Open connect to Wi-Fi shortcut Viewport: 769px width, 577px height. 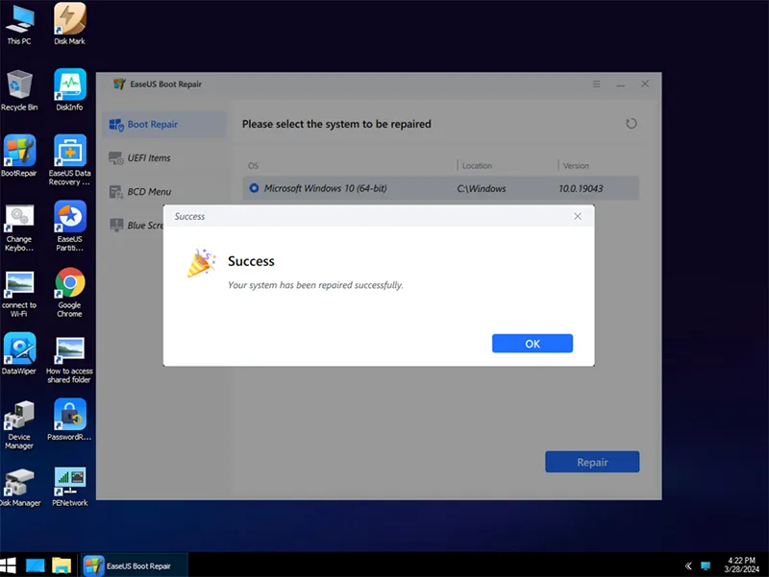(19, 294)
